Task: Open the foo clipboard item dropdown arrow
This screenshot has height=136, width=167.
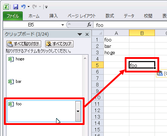Action: [78, 111]
